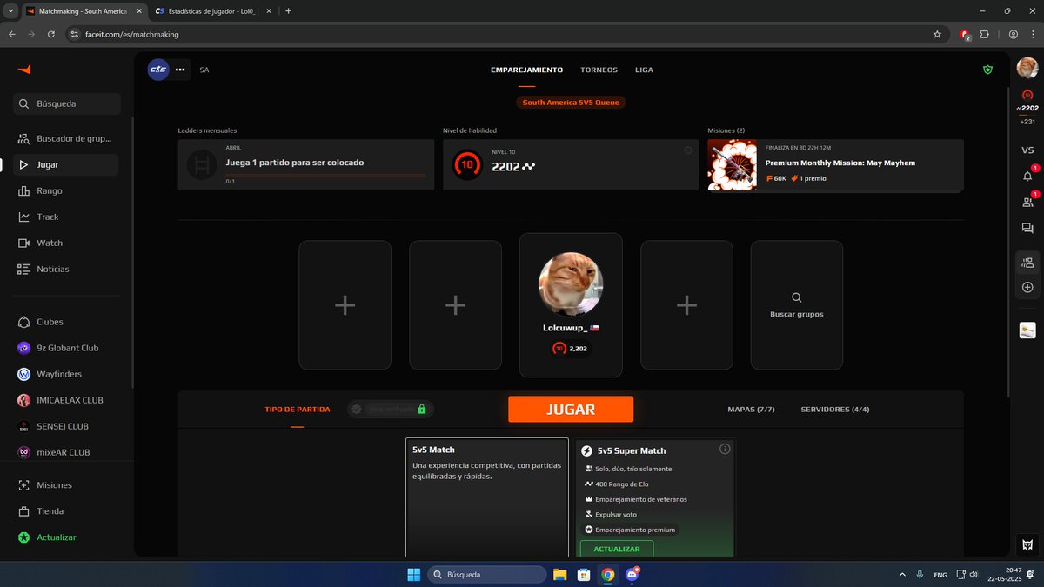Image resolution: width=1044 pixels, height=587 pixels.
Task: Open Clubes in the sidebar
Action: pos(67,322)
